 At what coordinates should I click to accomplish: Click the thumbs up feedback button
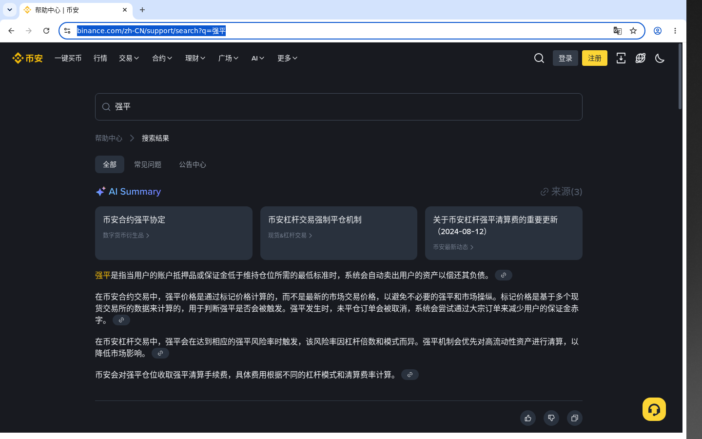(x=528, y=418)
